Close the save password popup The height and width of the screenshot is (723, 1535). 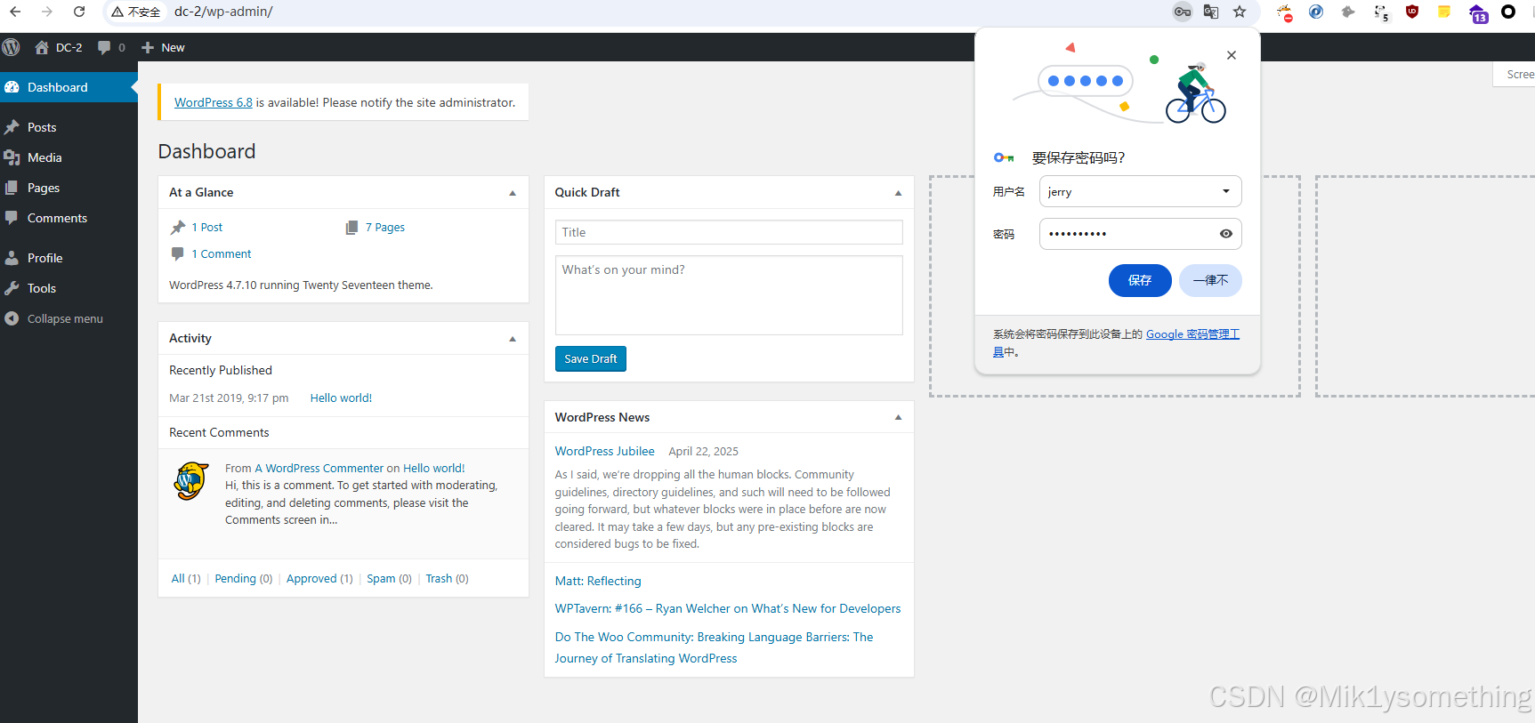1232,55
